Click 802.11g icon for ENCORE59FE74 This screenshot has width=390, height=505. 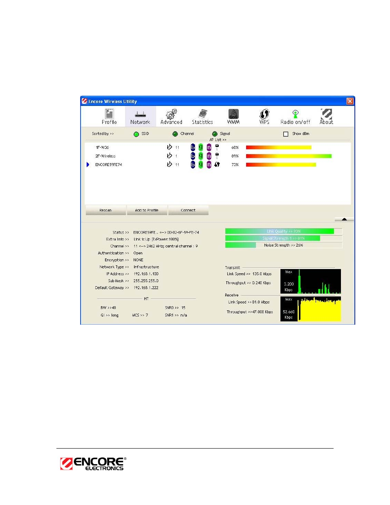201,164
